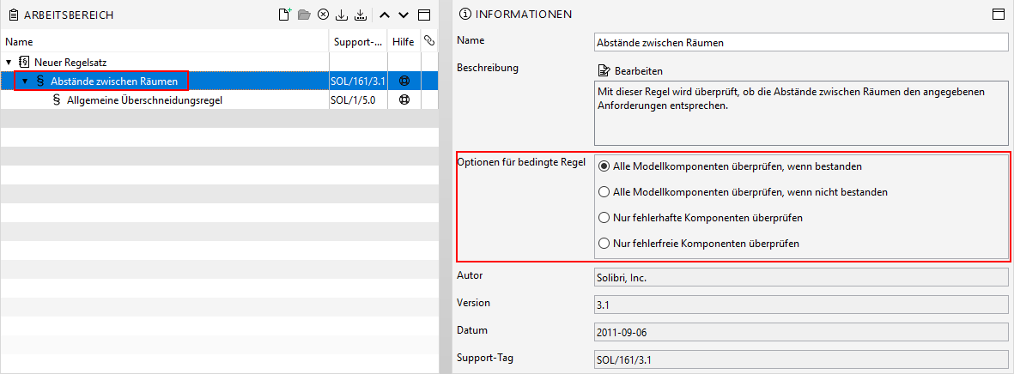
Task: Move the rule up with the up chevron
Action: (384, 15)
